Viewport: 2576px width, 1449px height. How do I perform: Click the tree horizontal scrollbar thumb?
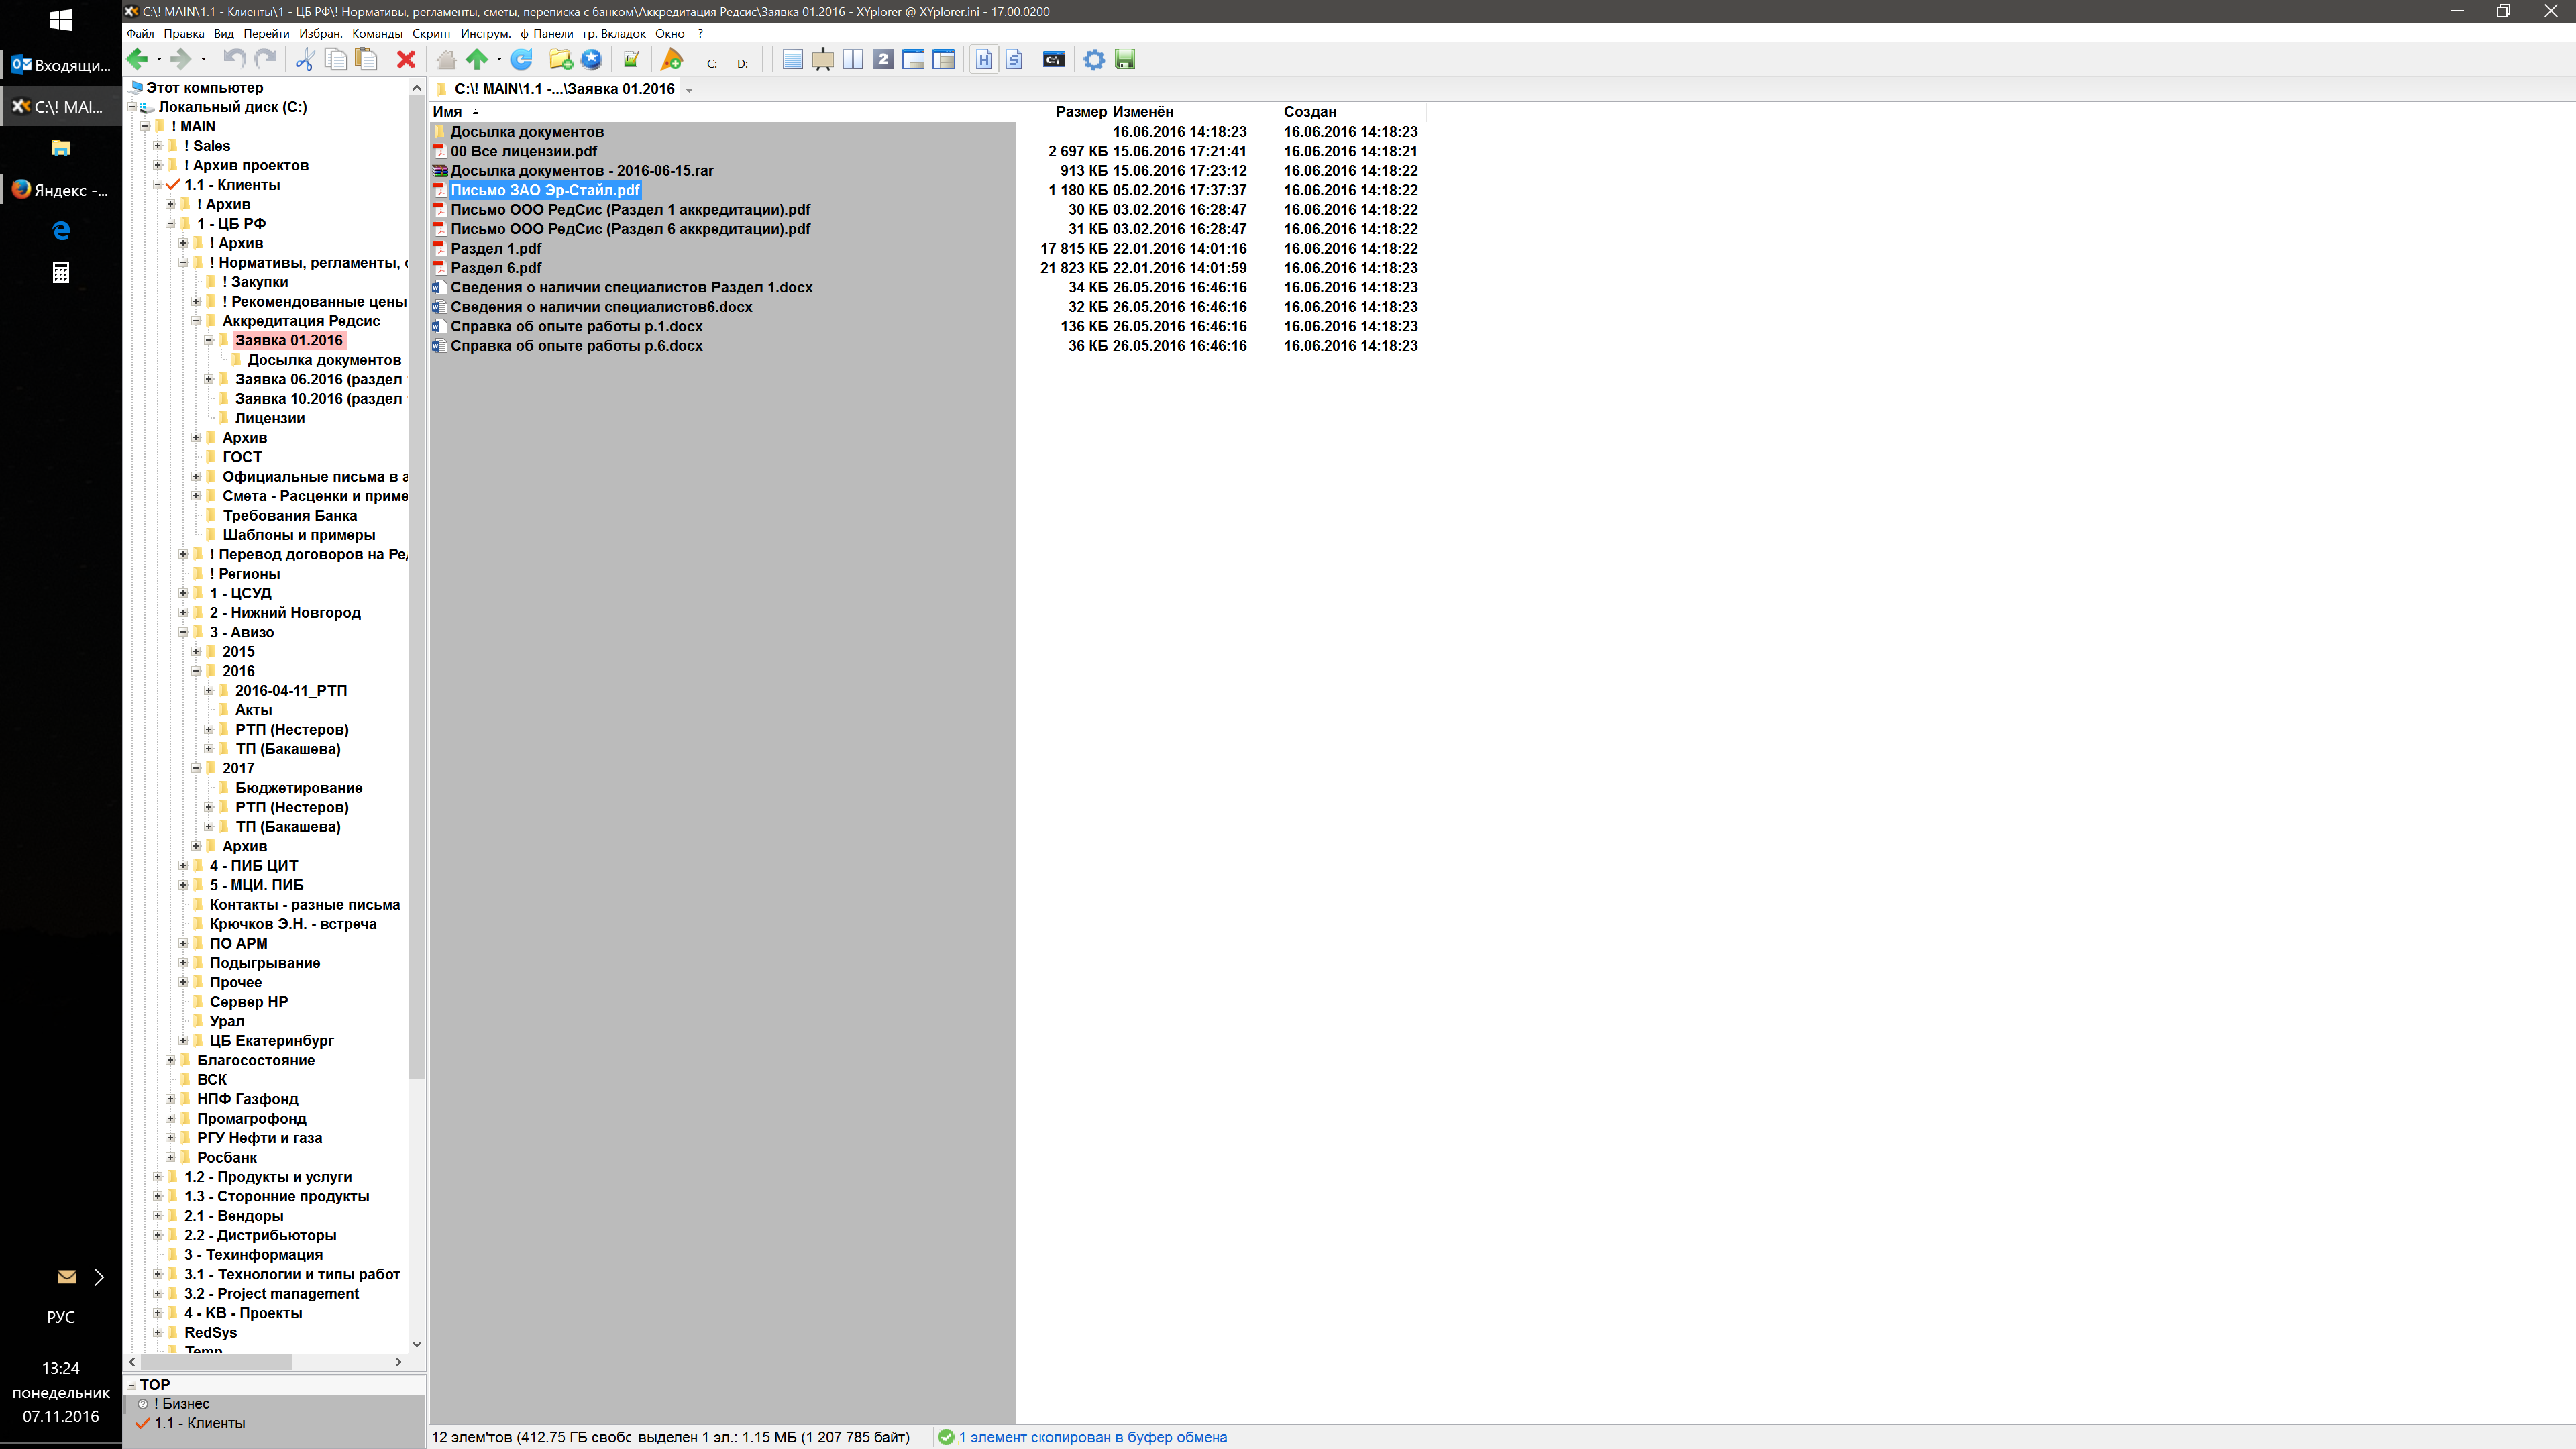coord(215,1362)
